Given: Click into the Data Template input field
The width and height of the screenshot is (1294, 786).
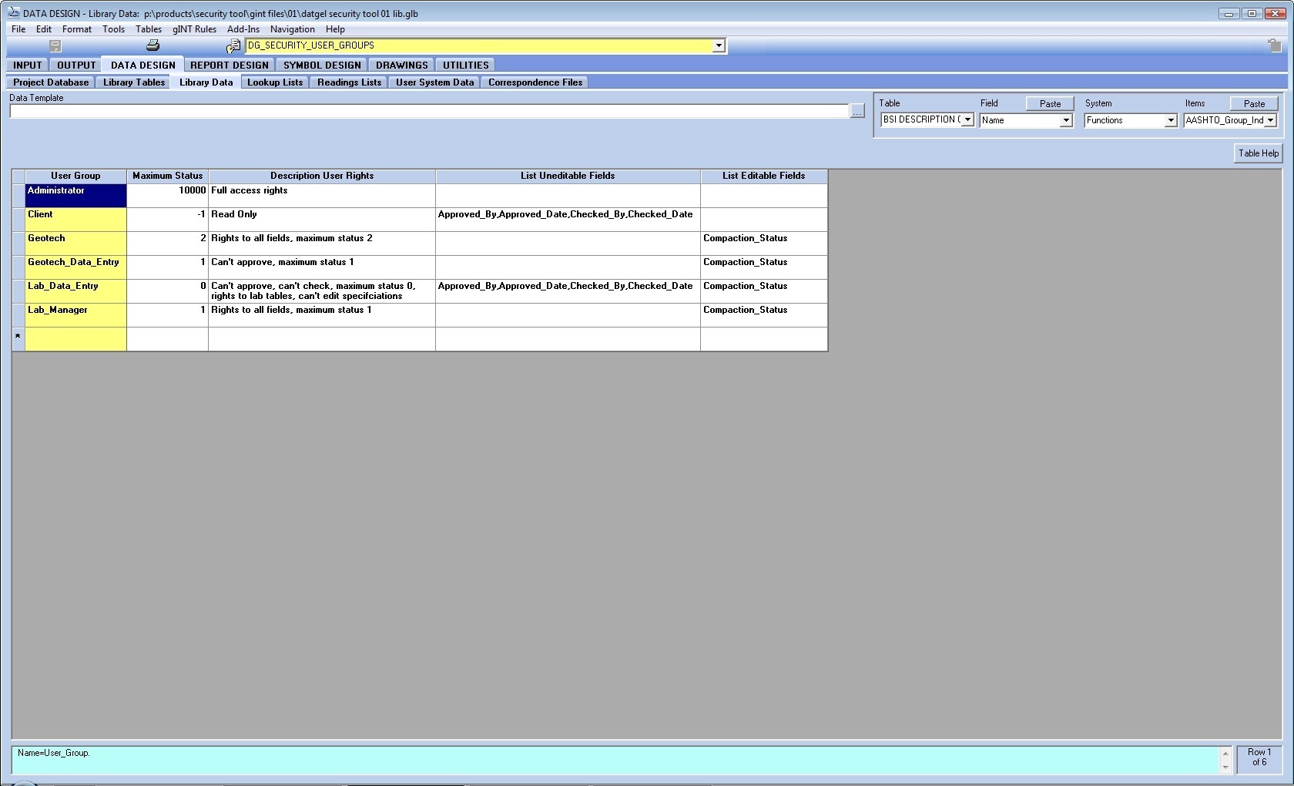Looking at the screenshot, I should pyautogui.click(x=429, y=112).
